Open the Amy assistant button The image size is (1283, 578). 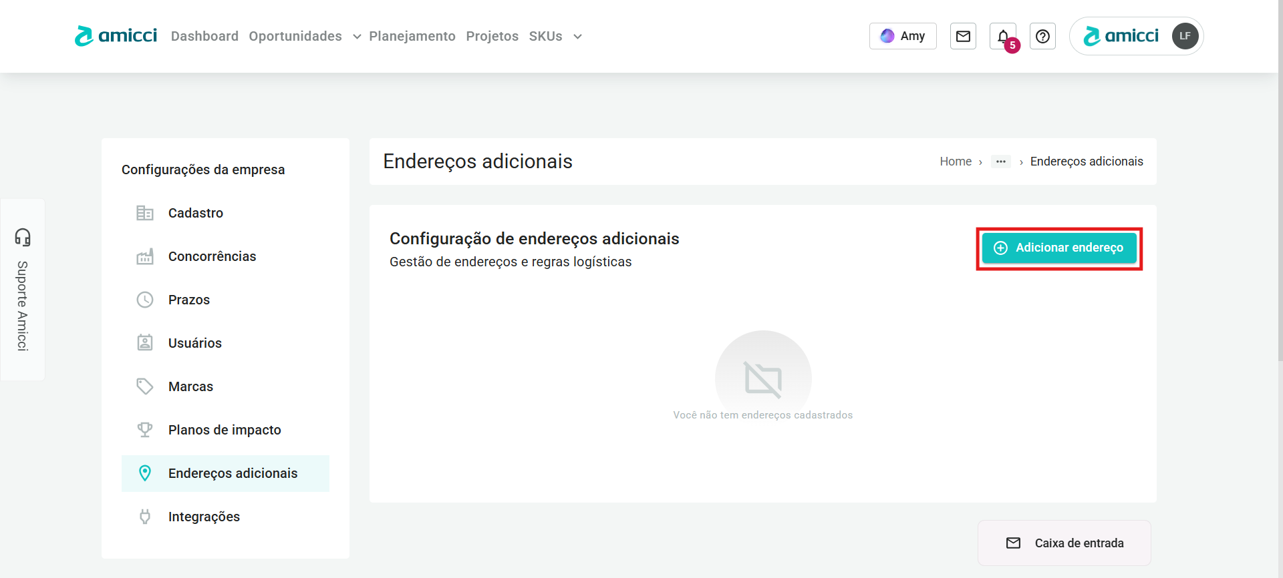click(x=902, y=36)
